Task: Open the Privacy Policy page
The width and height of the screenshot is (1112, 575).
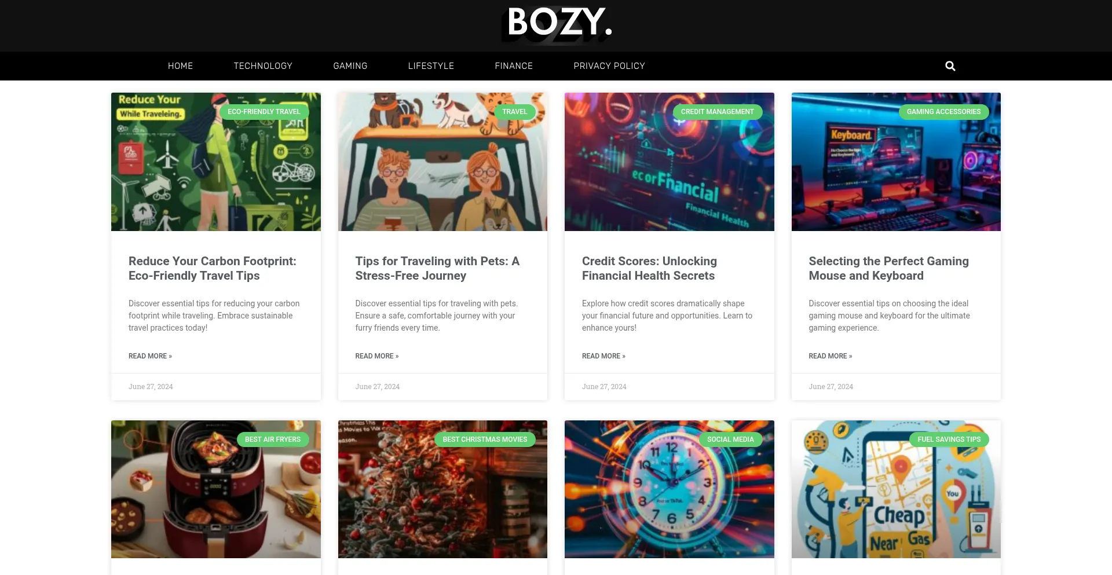Action: click(609, 66)
